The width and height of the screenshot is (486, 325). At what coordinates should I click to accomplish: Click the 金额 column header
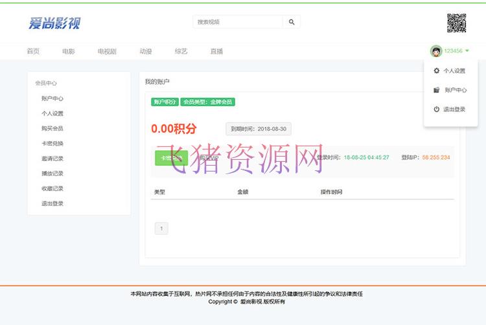tap(243, 192)
